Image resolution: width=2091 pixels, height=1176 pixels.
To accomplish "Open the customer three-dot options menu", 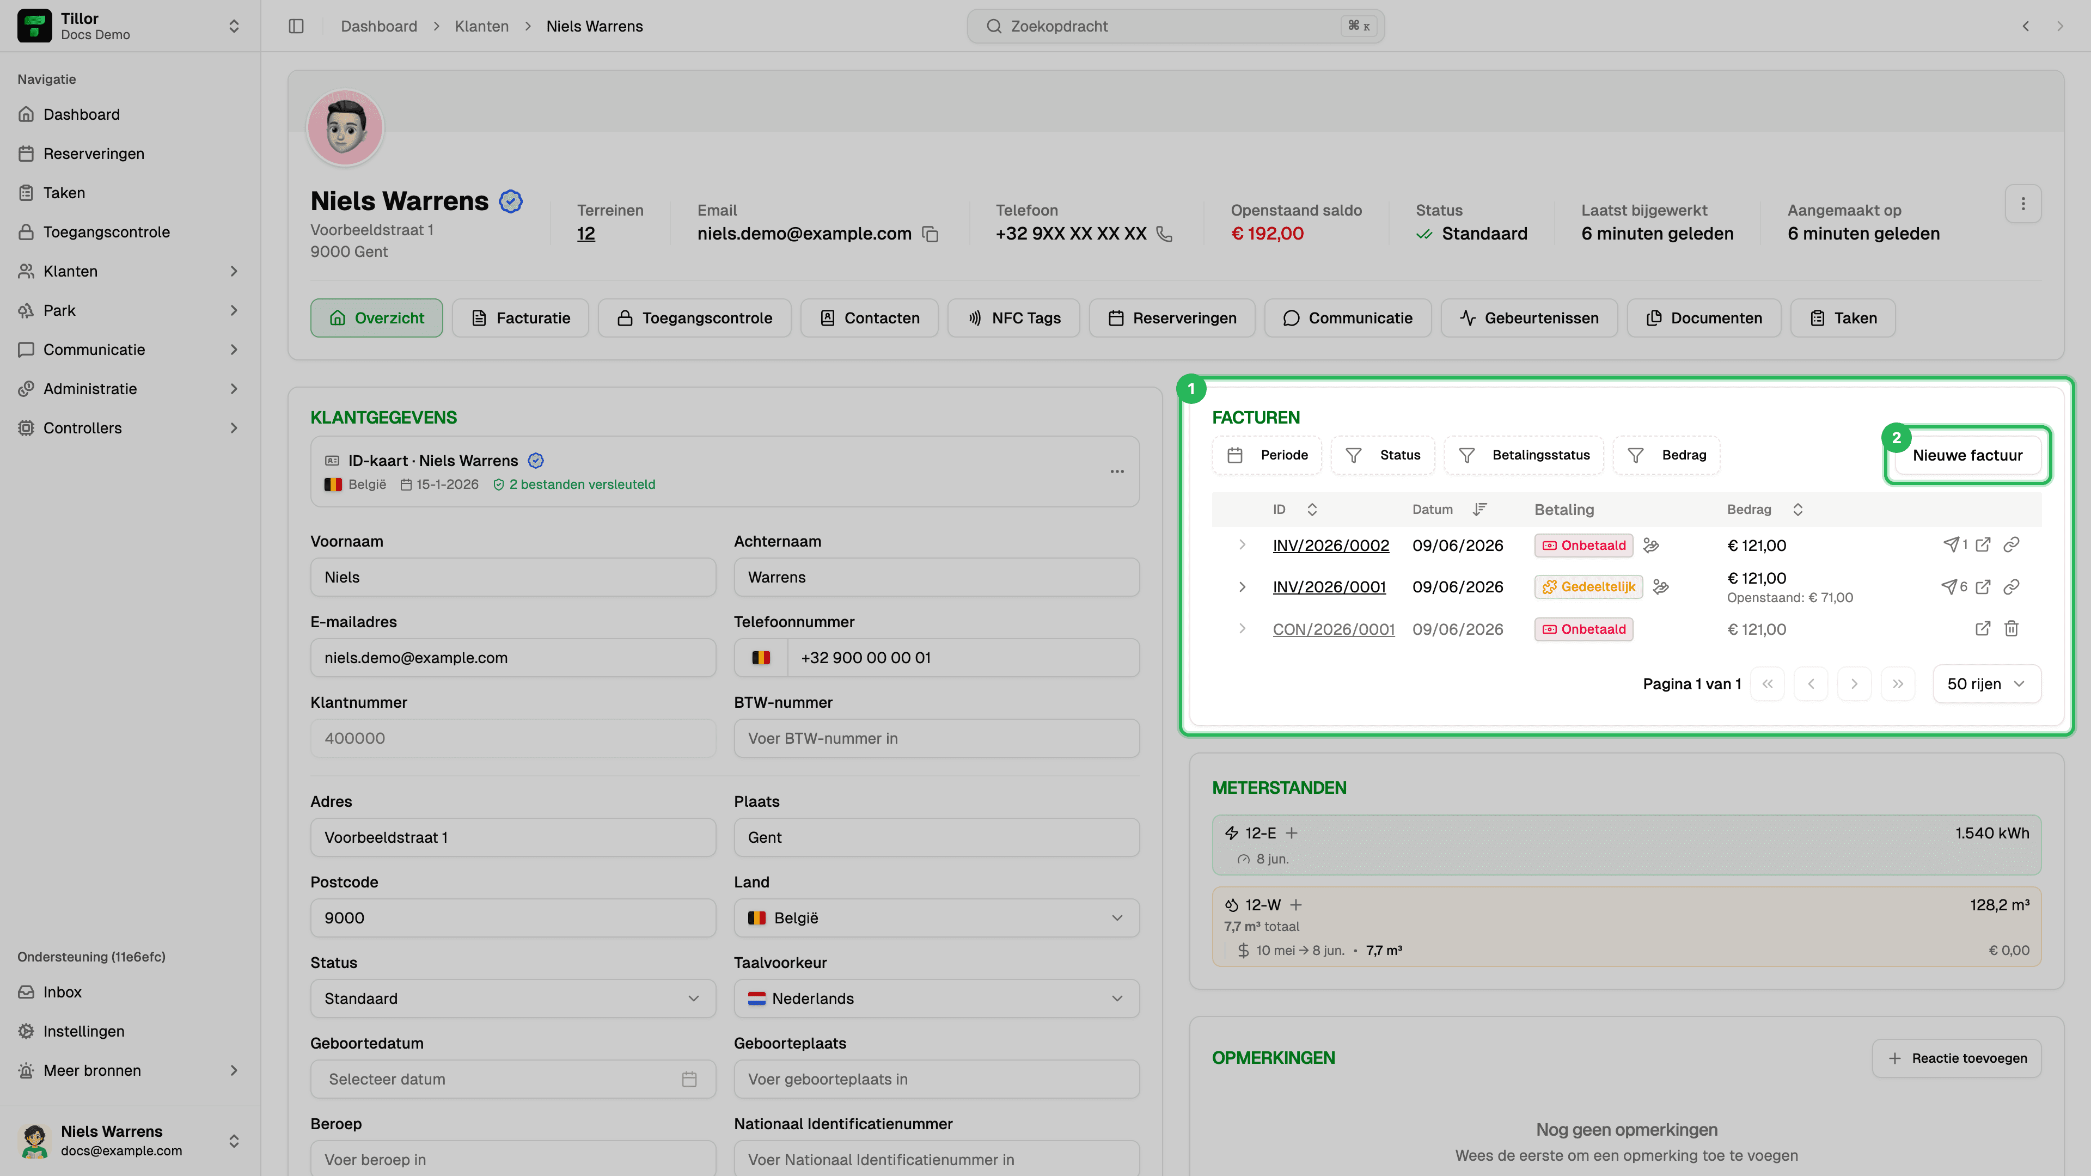I will coord(2023,204).
